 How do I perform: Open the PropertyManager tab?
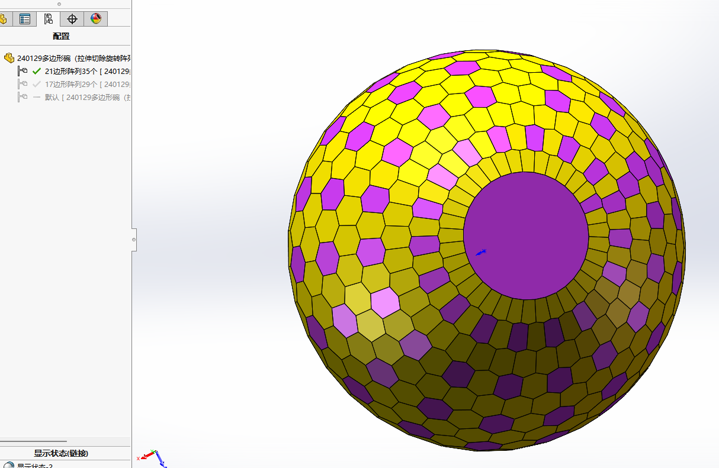25,19
